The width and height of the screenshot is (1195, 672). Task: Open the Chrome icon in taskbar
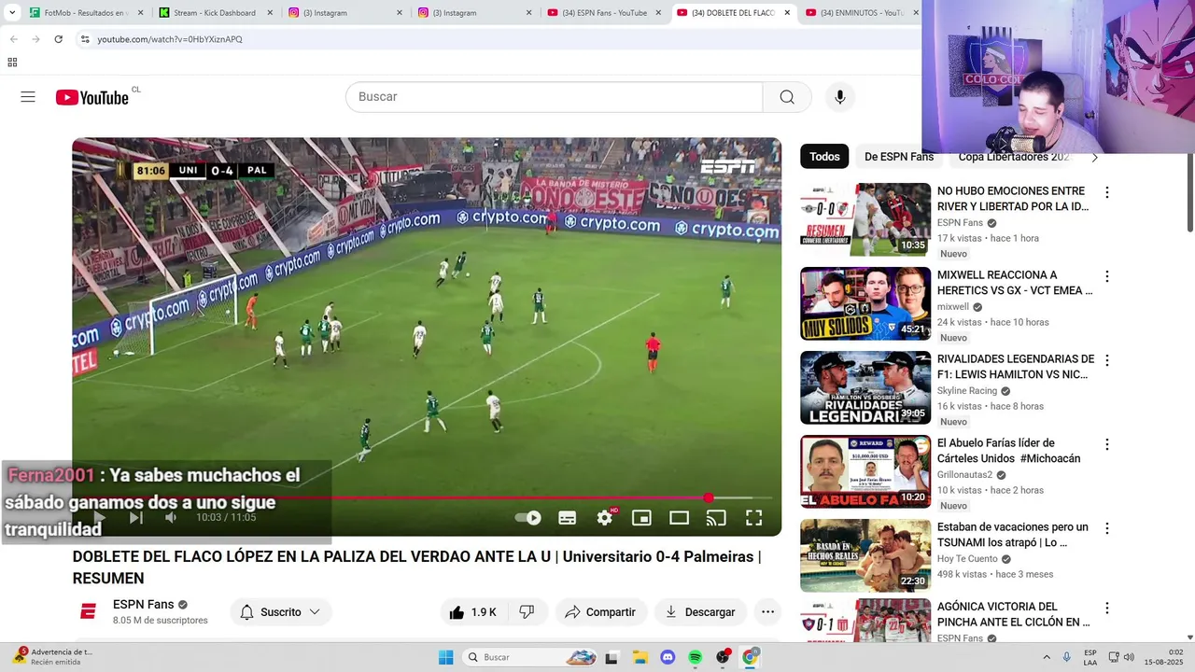750,657
